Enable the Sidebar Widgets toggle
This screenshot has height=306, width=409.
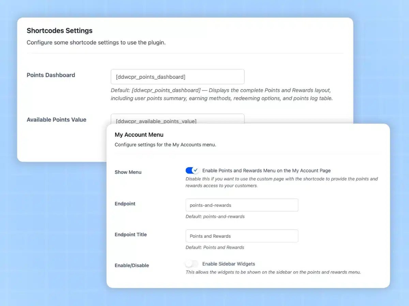point(192,263)
